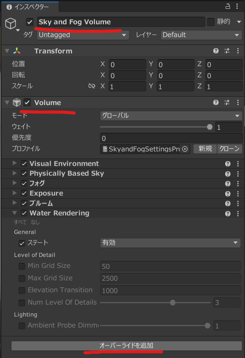Viewport: 245px width, 358px height.
Task: Open Water Rendering help icon
Action: pyautogui.click(x=228, y=214)
